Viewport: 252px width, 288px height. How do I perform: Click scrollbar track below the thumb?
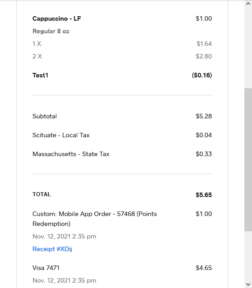(x=248, y=256)
